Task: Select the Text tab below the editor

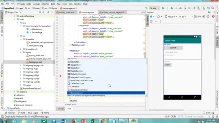Action: (69, 109)
